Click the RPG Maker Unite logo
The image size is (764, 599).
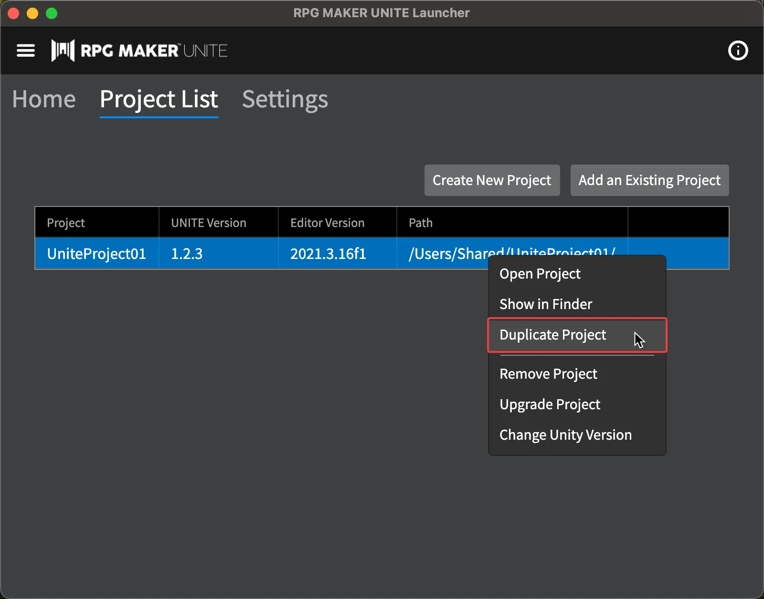coord(139,51)
